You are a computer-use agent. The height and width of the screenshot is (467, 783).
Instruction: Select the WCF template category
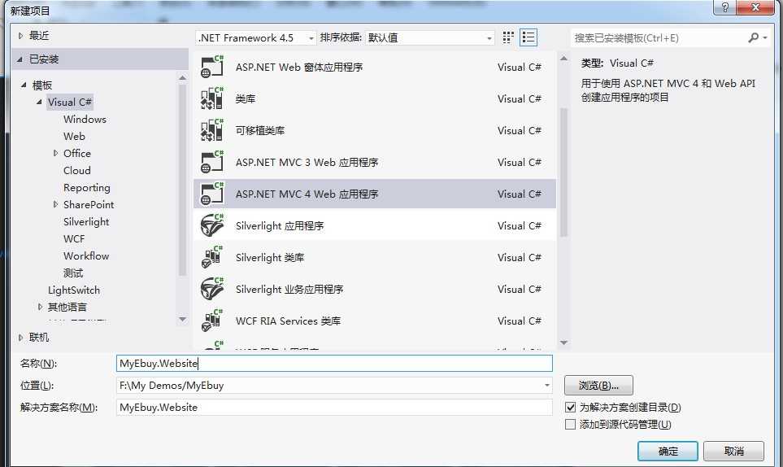point(74,238)
